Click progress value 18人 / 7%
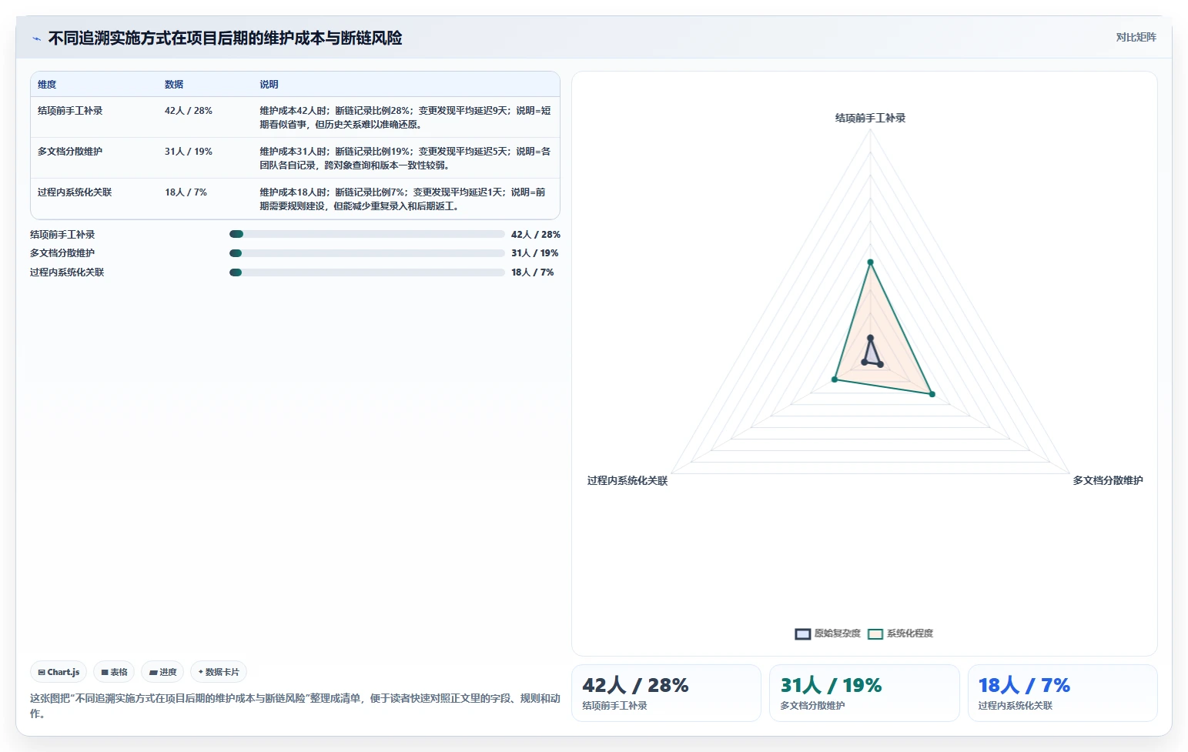The height and width of the screenshot is (752, 1188). click(x=532, y=272)
